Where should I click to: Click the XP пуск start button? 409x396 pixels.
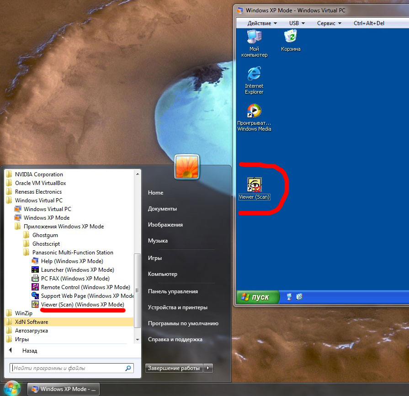(x=259, y=297)
